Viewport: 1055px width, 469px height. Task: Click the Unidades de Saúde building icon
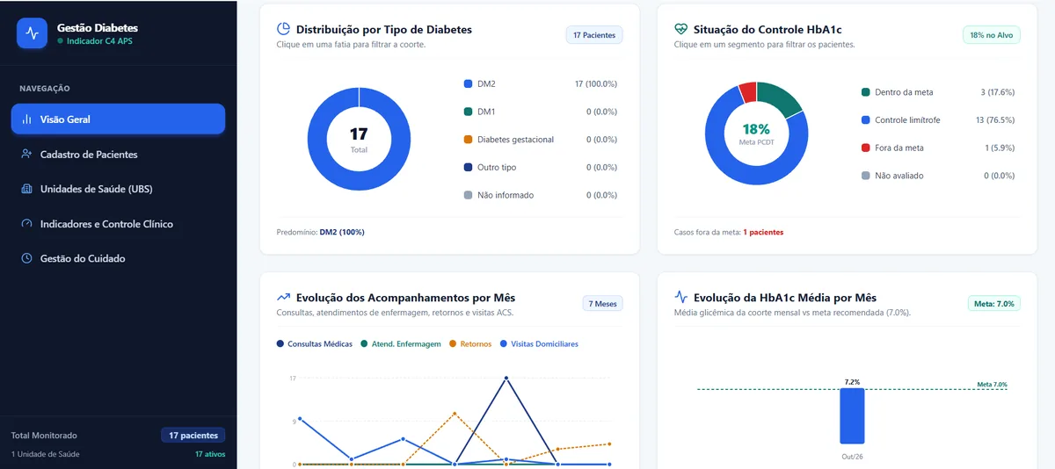click(26, 189)
